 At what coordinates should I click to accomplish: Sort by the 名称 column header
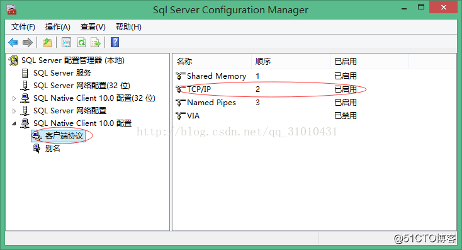click(x=212, y=61)
